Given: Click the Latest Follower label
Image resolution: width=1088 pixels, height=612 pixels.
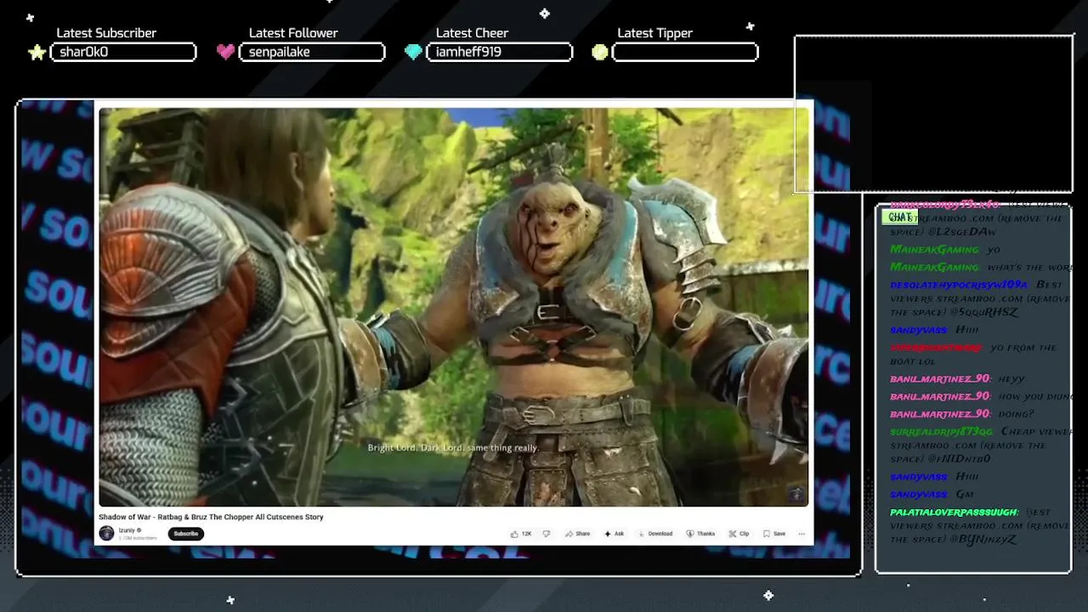Looking at the screenshot, I should (x=293, y=33).
